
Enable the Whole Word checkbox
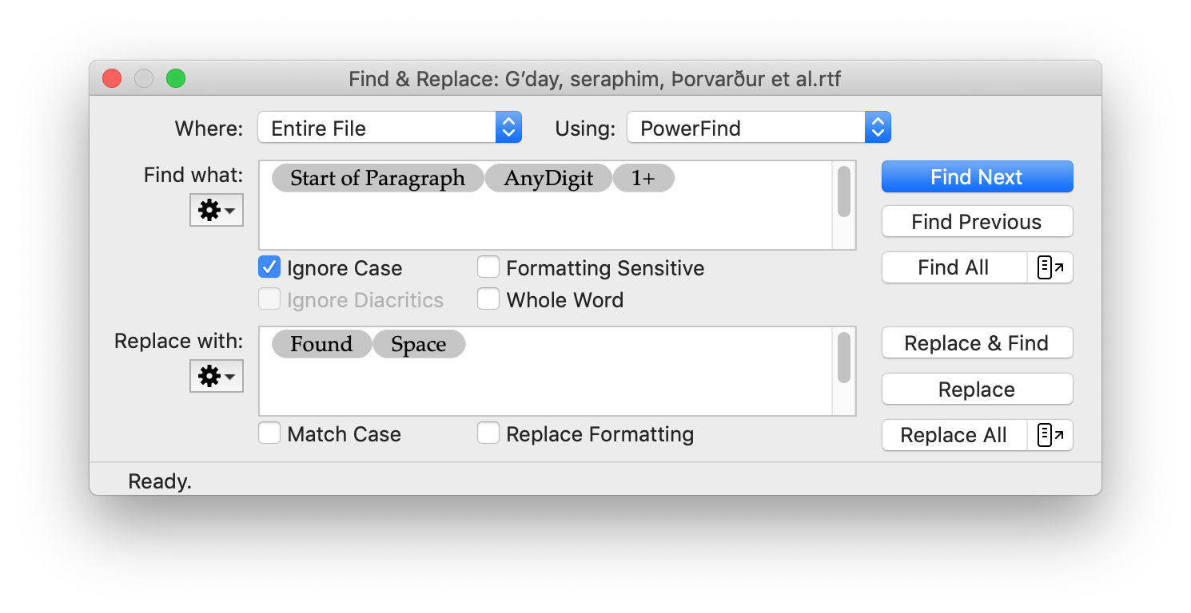click(x=488, y=299)
